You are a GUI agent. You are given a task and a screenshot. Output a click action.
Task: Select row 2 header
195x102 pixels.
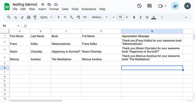point(5,42)
